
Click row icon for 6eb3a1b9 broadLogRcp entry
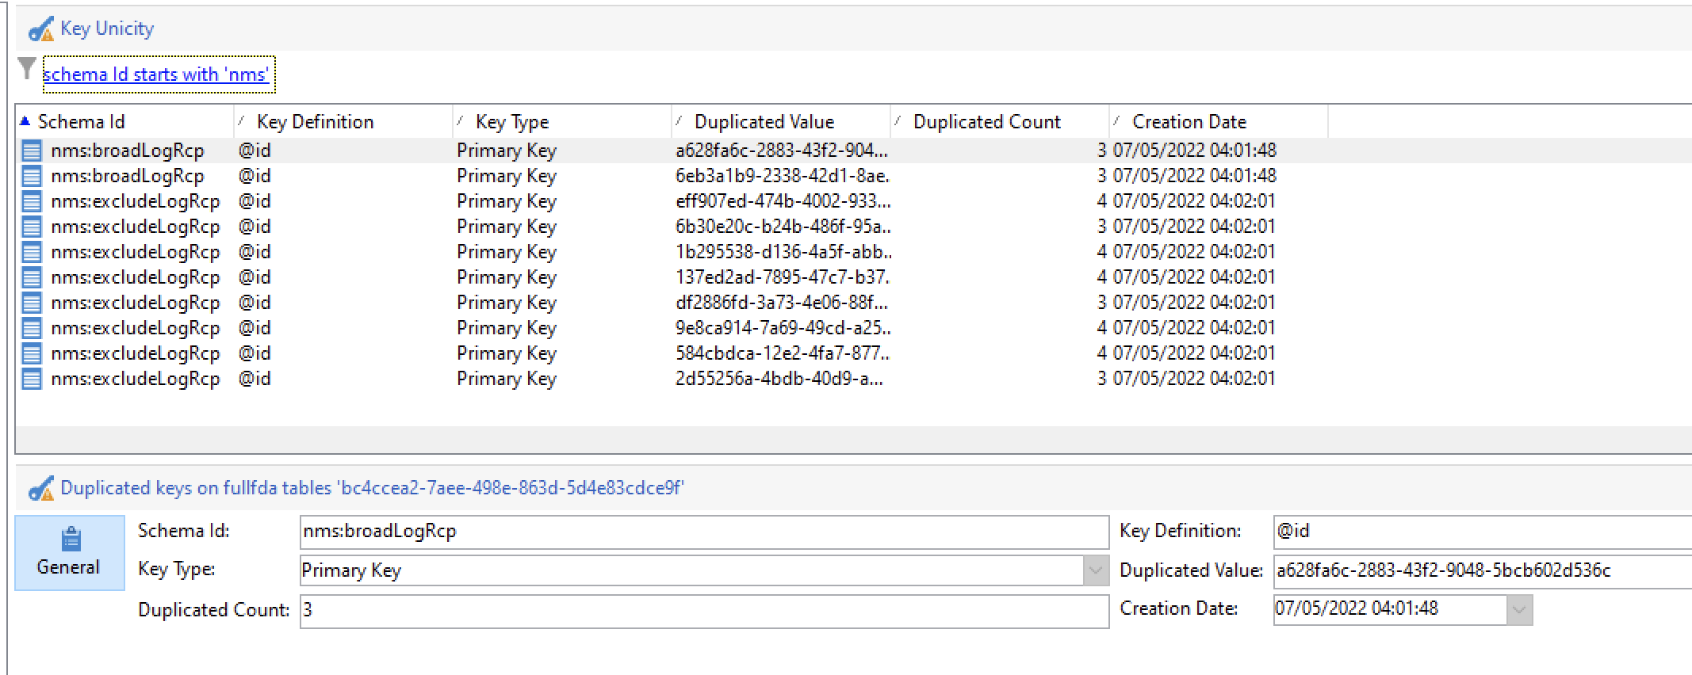pos(31,176)
